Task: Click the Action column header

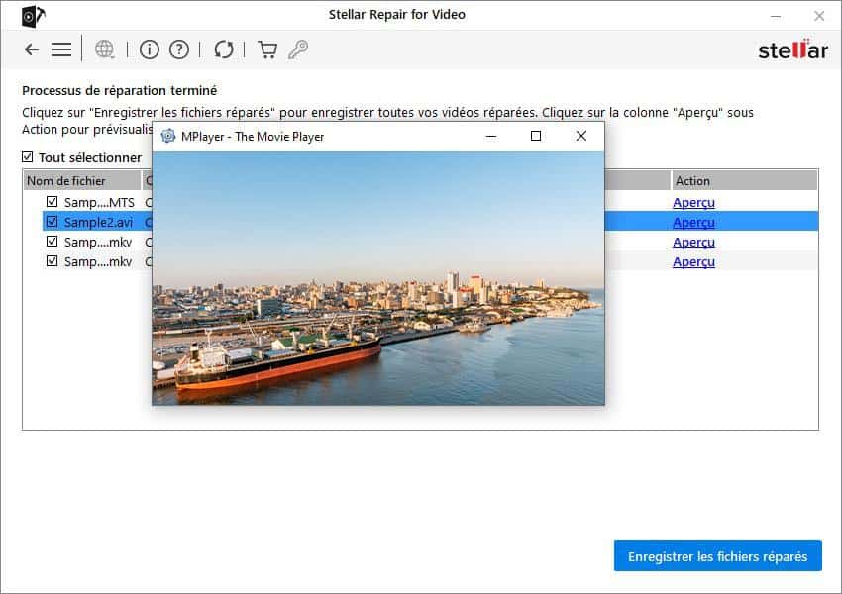Action: tap(692, 180)
